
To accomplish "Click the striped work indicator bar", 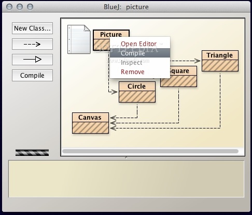I will (32, 153).
